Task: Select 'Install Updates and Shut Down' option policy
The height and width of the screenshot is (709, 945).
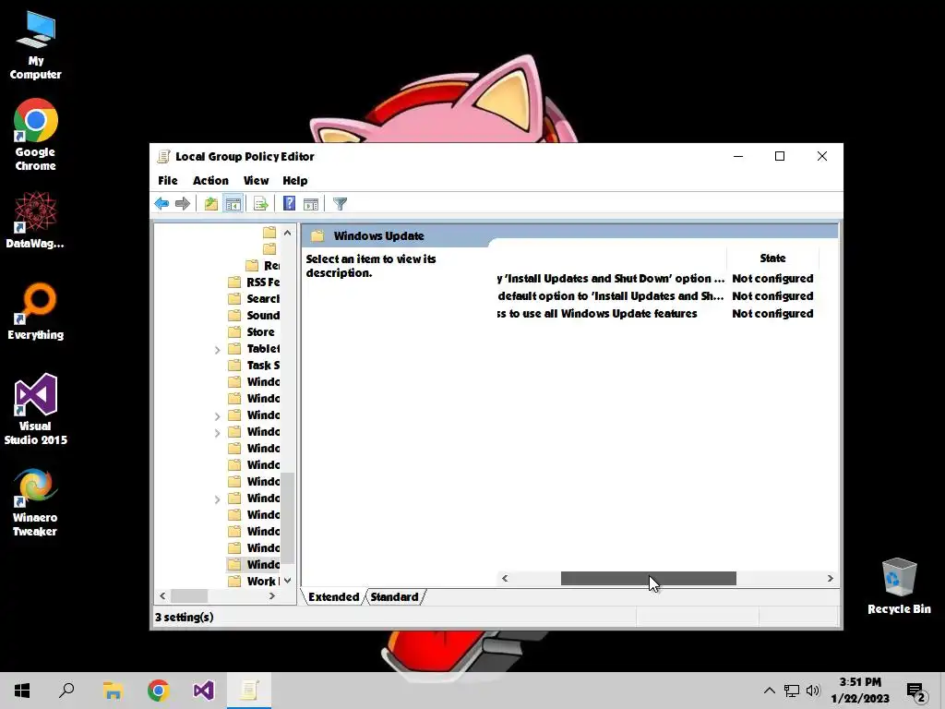Action: click(611, 279)
